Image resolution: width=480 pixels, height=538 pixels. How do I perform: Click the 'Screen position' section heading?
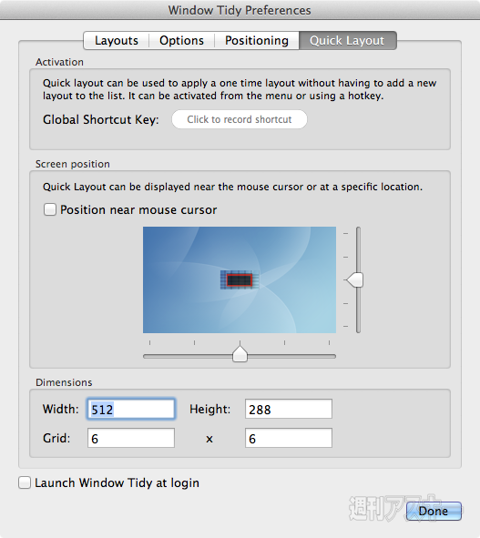coord(73,164)
